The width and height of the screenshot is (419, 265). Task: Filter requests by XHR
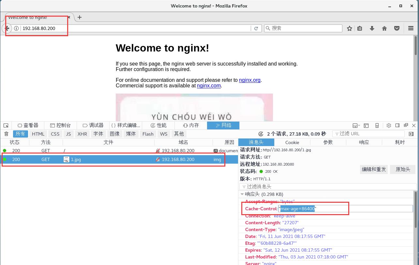(82, 134)
